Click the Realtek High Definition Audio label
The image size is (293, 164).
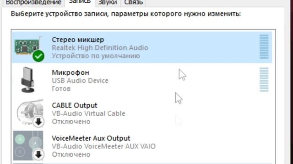point(100,48)
